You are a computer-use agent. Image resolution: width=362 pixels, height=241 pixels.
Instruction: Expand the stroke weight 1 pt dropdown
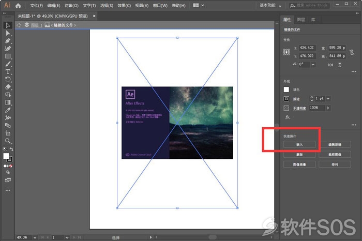(x=328, y=99)
